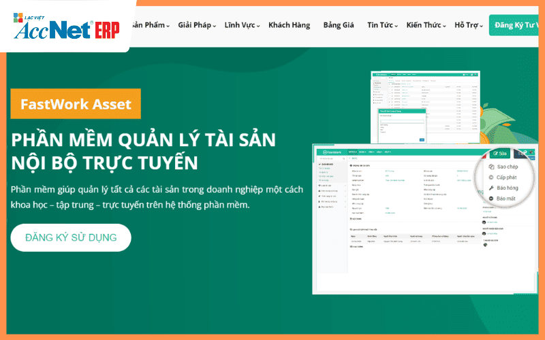Open the Kiến Thức menu
The height and width of the screenshot is (340, 545).
coord(426,25)
